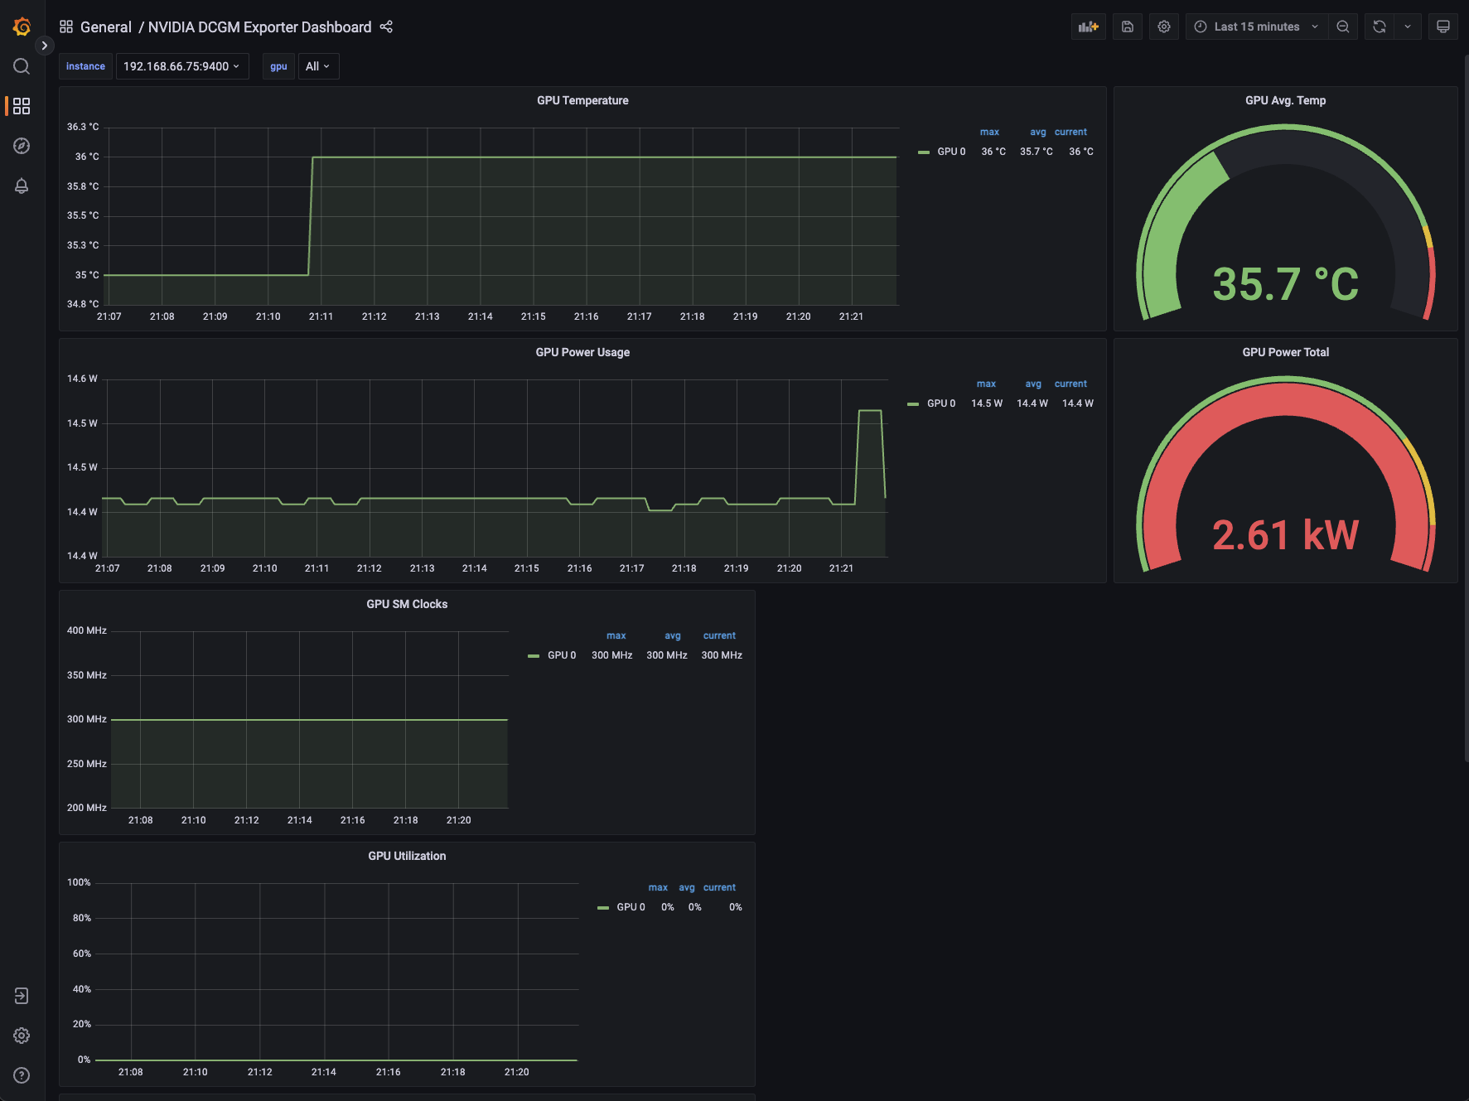This screenshot has height=1101, width=1469.
Task: Open the GPU Utilization panel title menu
Action: (407, 856)
